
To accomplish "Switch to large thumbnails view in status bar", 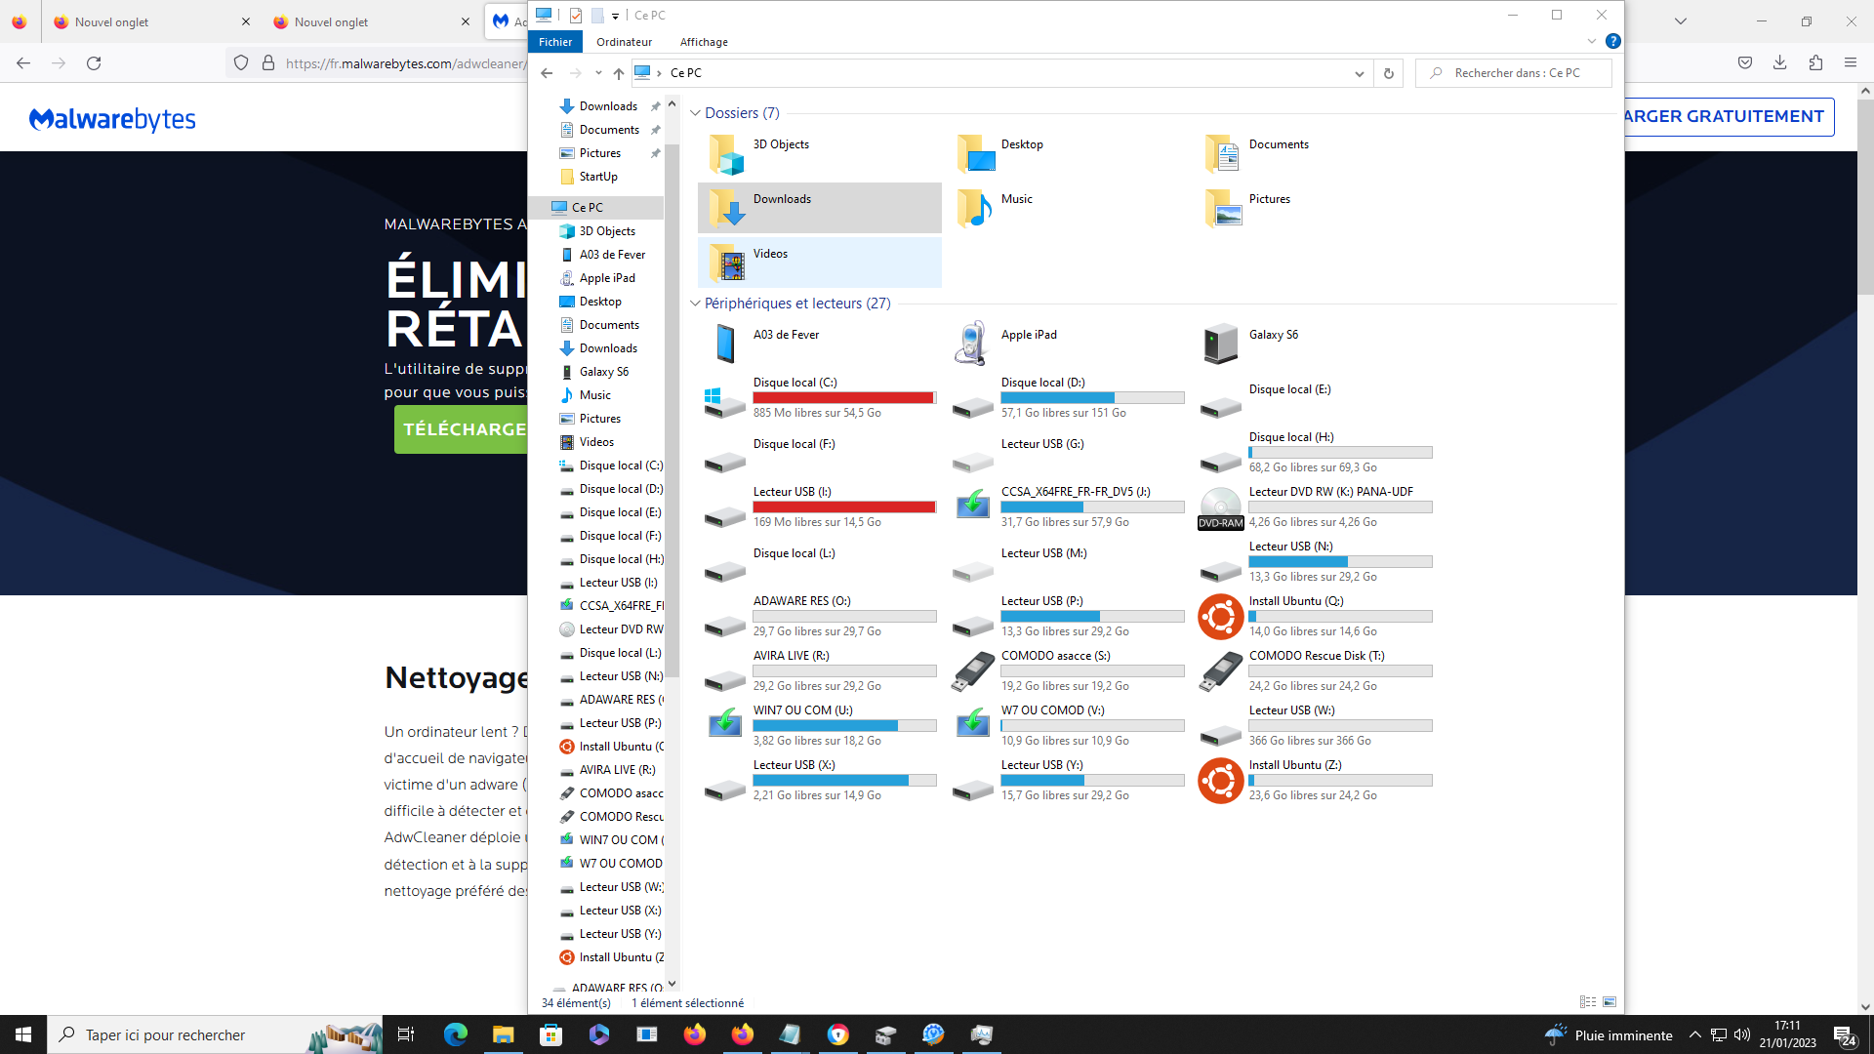I will point(1609,1002).
